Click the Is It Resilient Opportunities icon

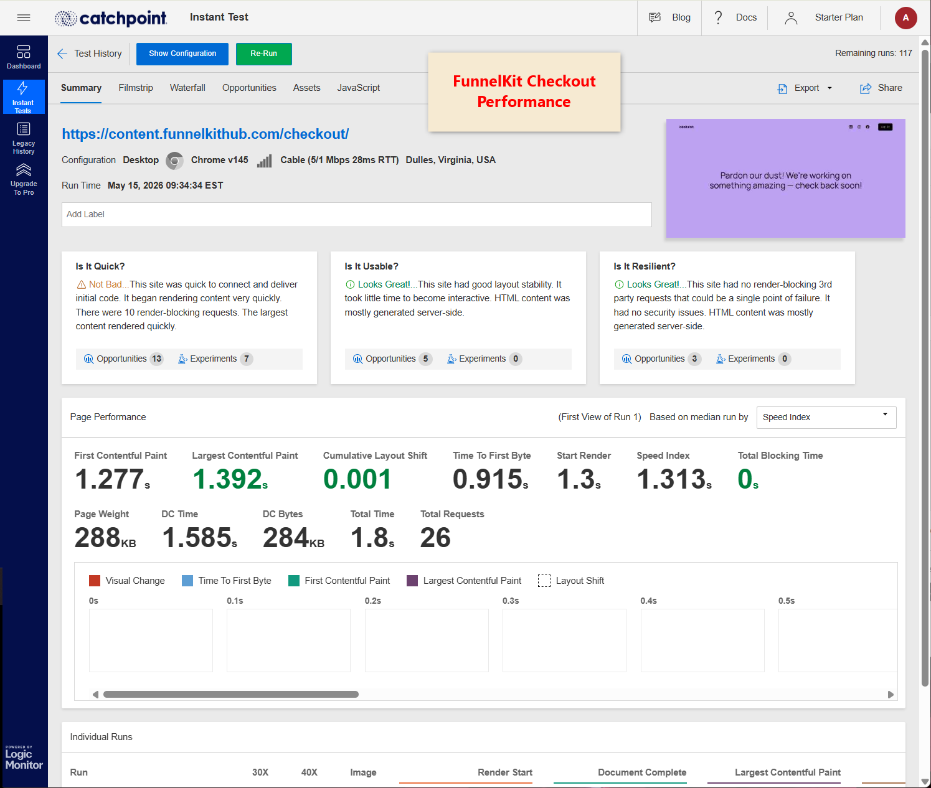point(626,359)
